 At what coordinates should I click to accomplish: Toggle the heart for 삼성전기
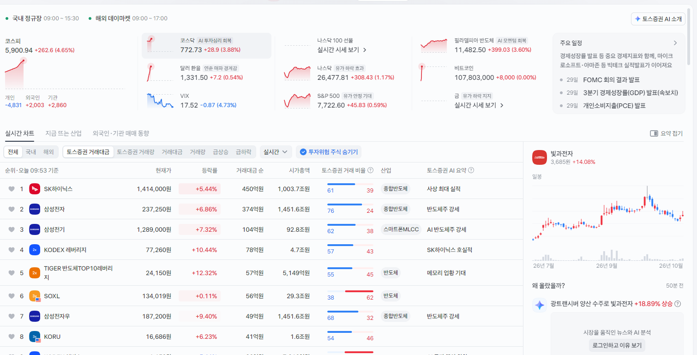(x=12, y=229)
